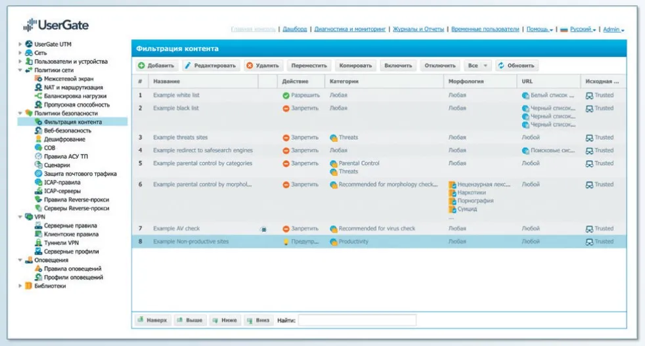Click the Threats category icon in row 3
Screen dimensions: 645x346
click(334, 138)
